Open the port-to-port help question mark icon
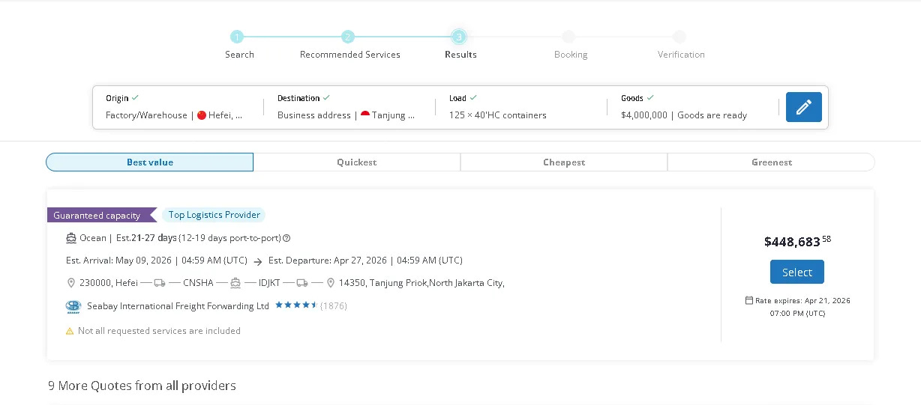This screenshot has height=405, width=921. tap(286, 238)
